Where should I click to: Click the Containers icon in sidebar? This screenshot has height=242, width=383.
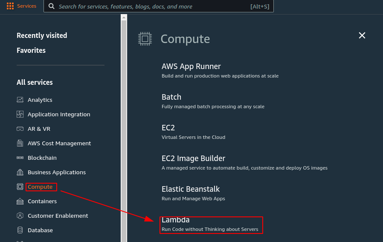(x=20, y=201)
